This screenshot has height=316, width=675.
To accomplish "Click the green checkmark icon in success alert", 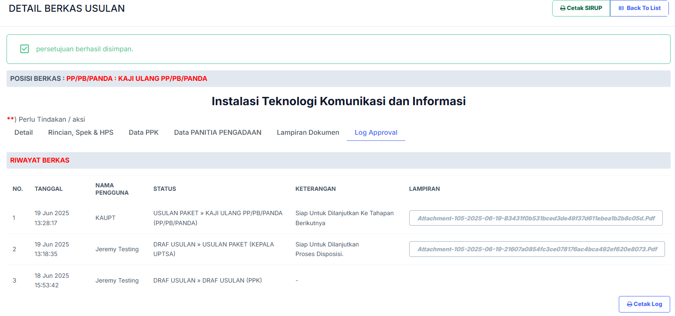I will pyautogui.click(x=24, y=49).
